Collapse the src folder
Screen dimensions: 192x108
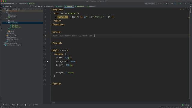[x=5, y=19]
